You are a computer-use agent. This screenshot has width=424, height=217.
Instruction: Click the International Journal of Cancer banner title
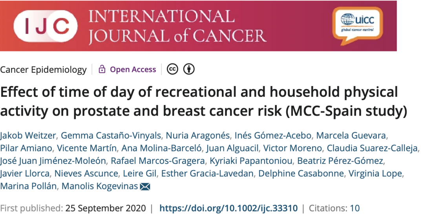177,26
